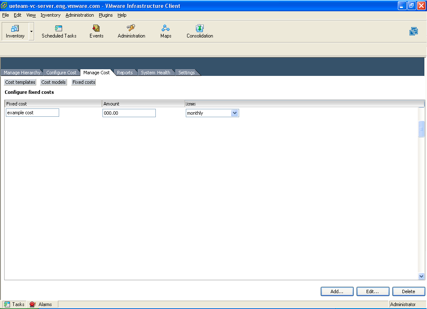427x309 pixels.
Task: Open the Maps view icon
Action: tap(166, 28)
